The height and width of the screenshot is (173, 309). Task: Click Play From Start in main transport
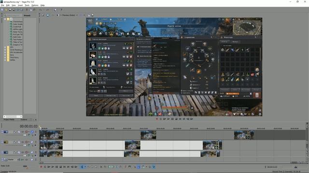(x=49, y=167)
